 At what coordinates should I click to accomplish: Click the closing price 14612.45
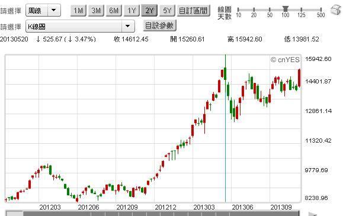point(134,39)
